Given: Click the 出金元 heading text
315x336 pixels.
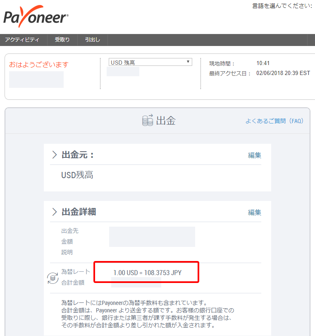Looking at the screenshot, I should [x=78, y=155].
